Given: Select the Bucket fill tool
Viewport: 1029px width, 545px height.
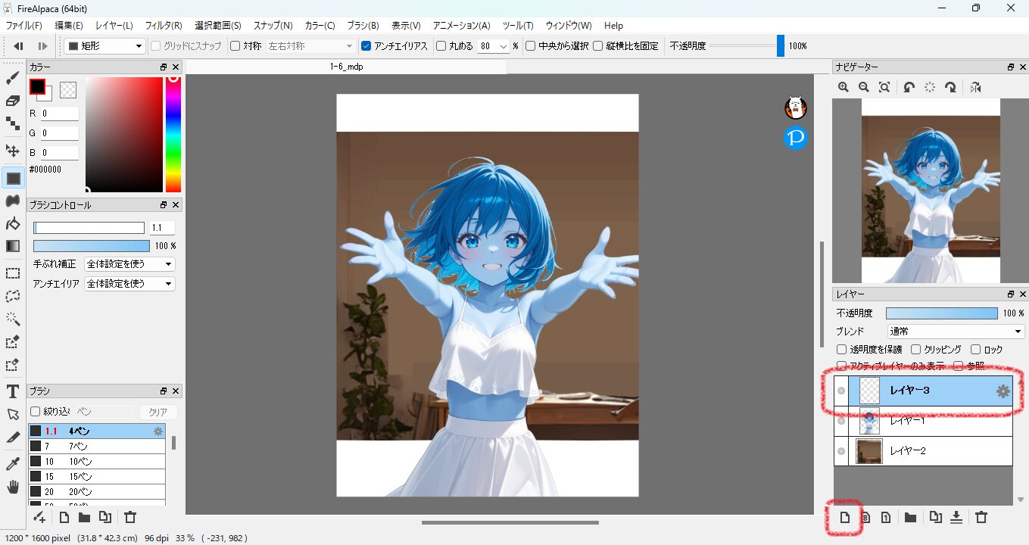Looking at the screenshot, I should coord(13,223).
